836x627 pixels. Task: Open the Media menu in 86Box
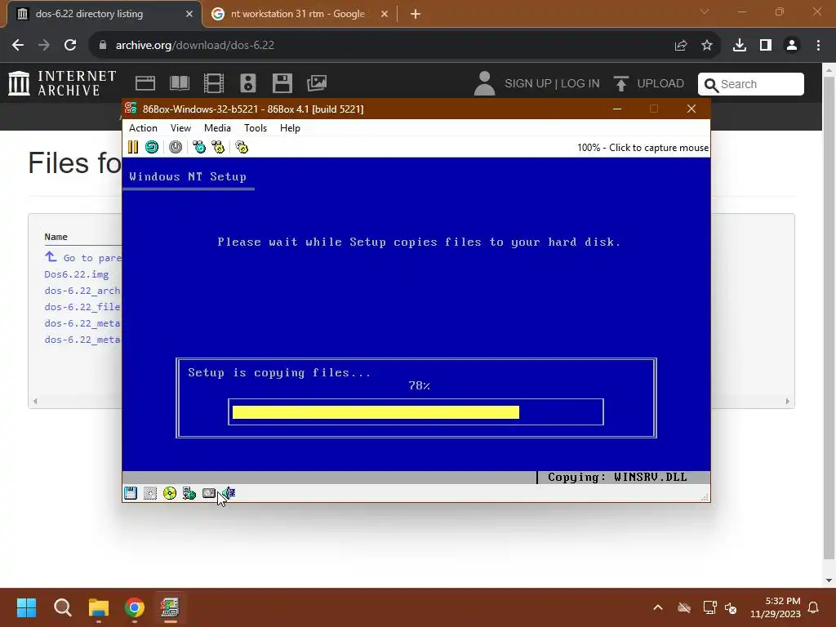(217, 128)
